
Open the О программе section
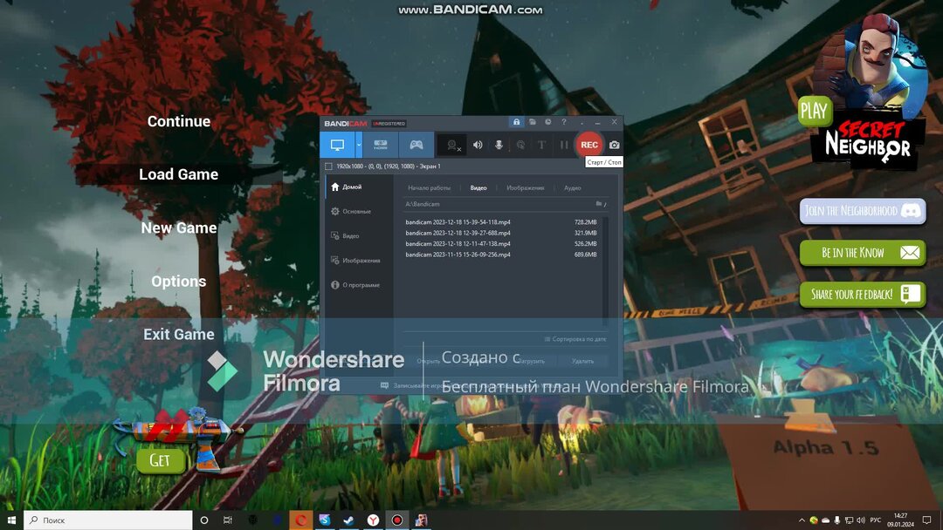point(359,285)
